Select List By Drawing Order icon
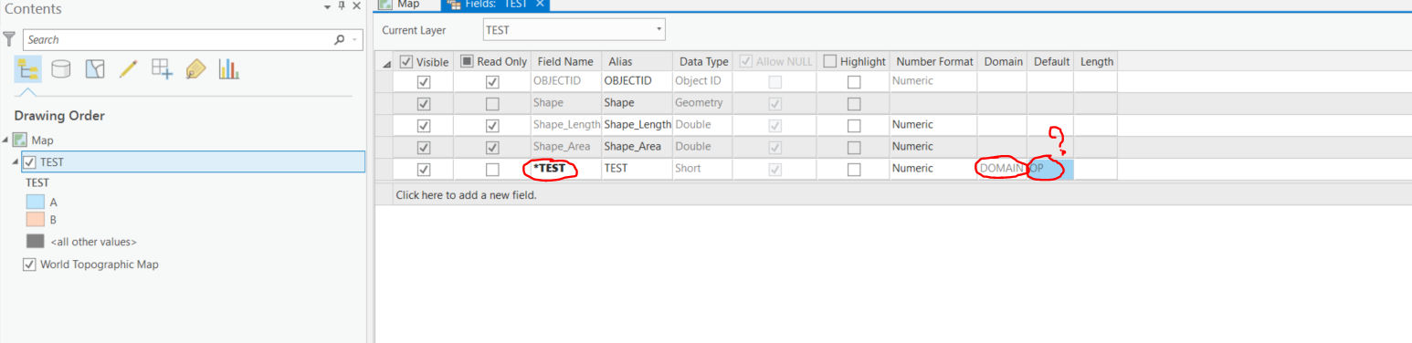 click(x=28, y=68)
